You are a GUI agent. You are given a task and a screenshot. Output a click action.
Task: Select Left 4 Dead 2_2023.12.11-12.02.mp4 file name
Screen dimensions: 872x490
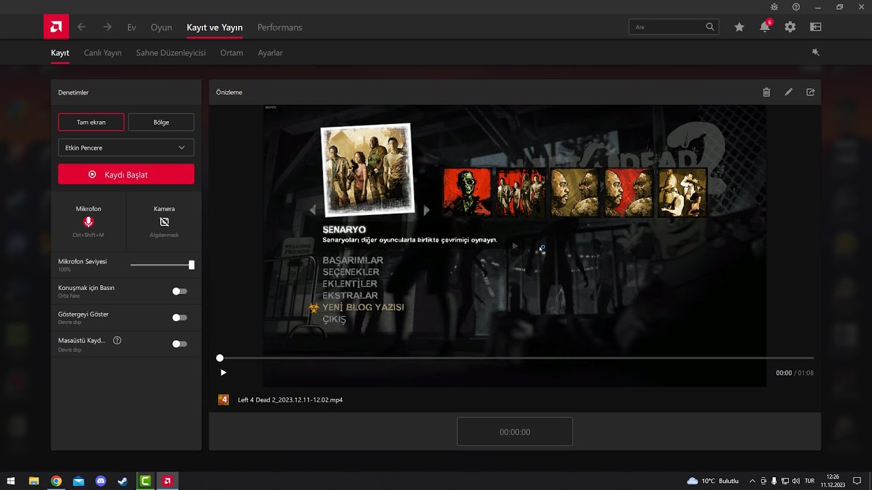point(290,400)
